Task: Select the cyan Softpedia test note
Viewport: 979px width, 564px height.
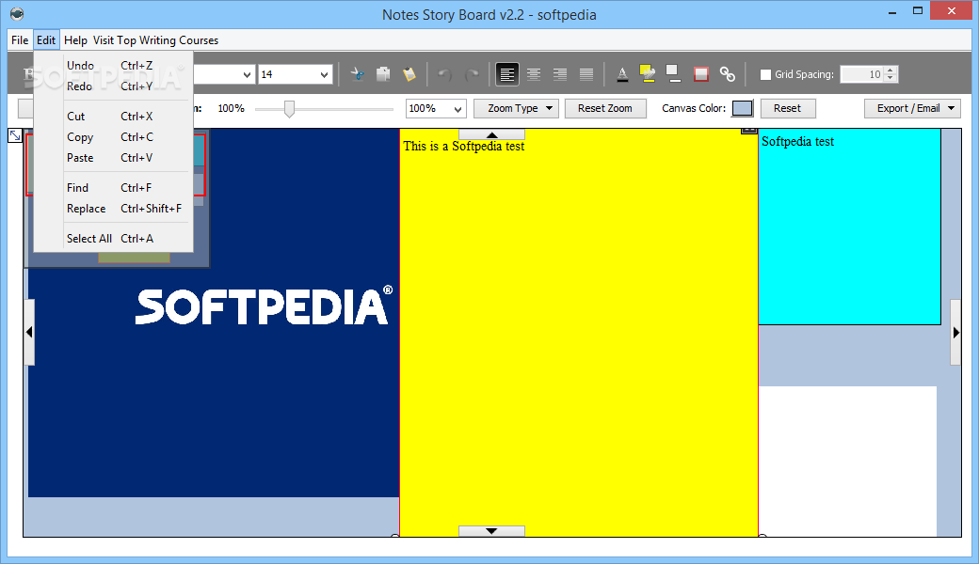Action: pos(849,227)
